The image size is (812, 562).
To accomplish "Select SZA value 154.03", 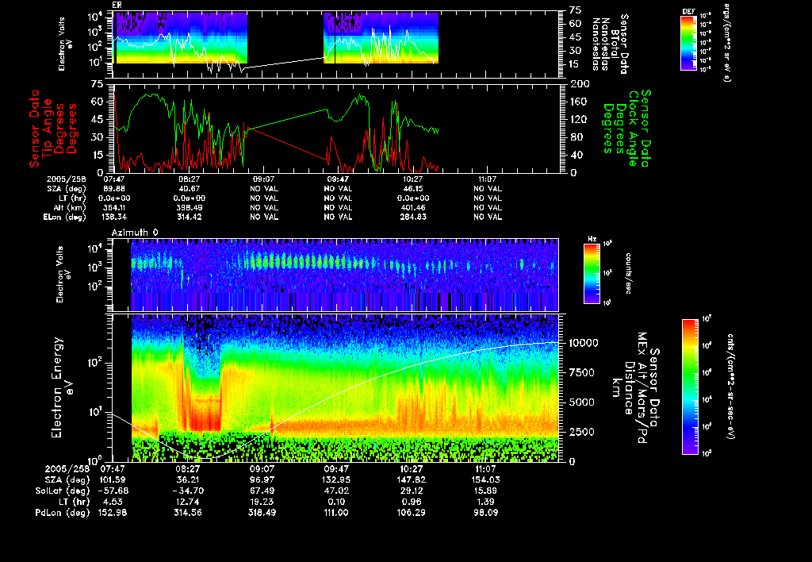I will point(485,479).
